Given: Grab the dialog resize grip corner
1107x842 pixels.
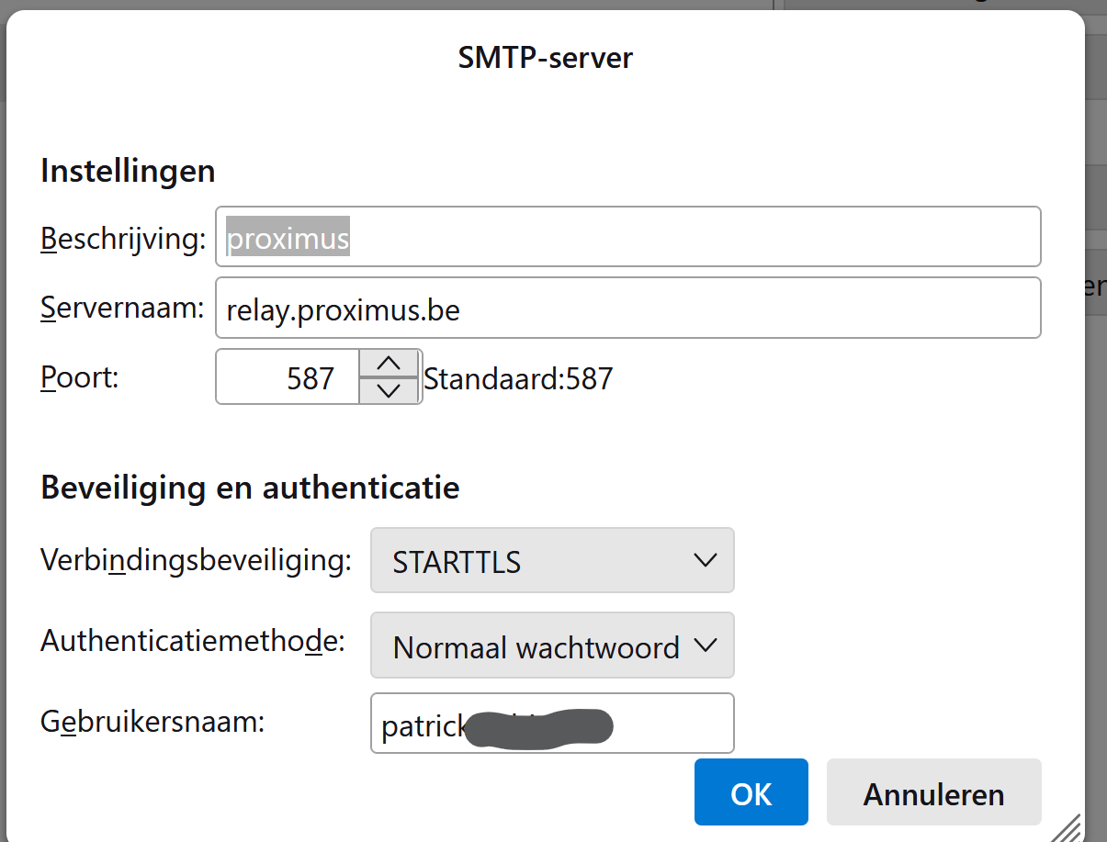Looking at the screenshot, I should (1066, 826).
